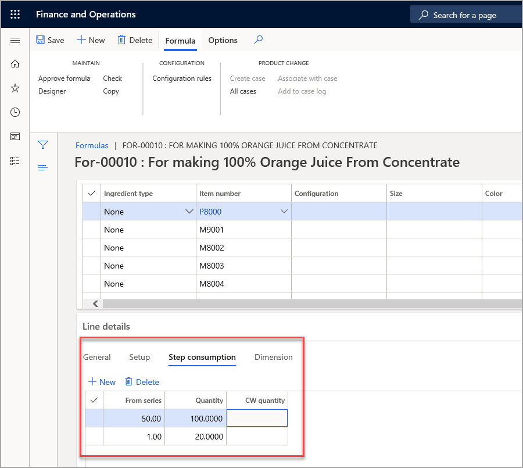Select the M9001 item number cell
523x468 pixels.
[x=243, y=229]
